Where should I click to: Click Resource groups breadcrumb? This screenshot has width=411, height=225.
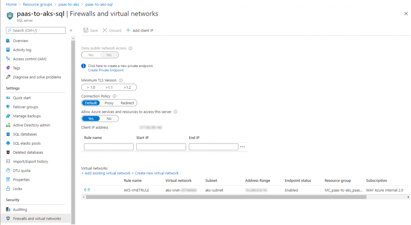tap(37, 4)
